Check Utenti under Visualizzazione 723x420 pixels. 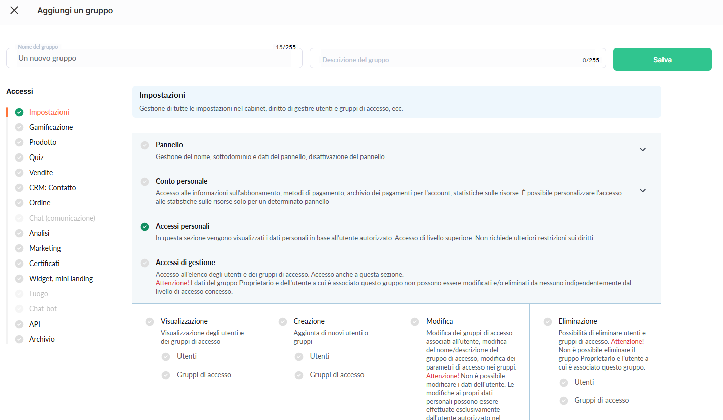(x=166, y=357)
